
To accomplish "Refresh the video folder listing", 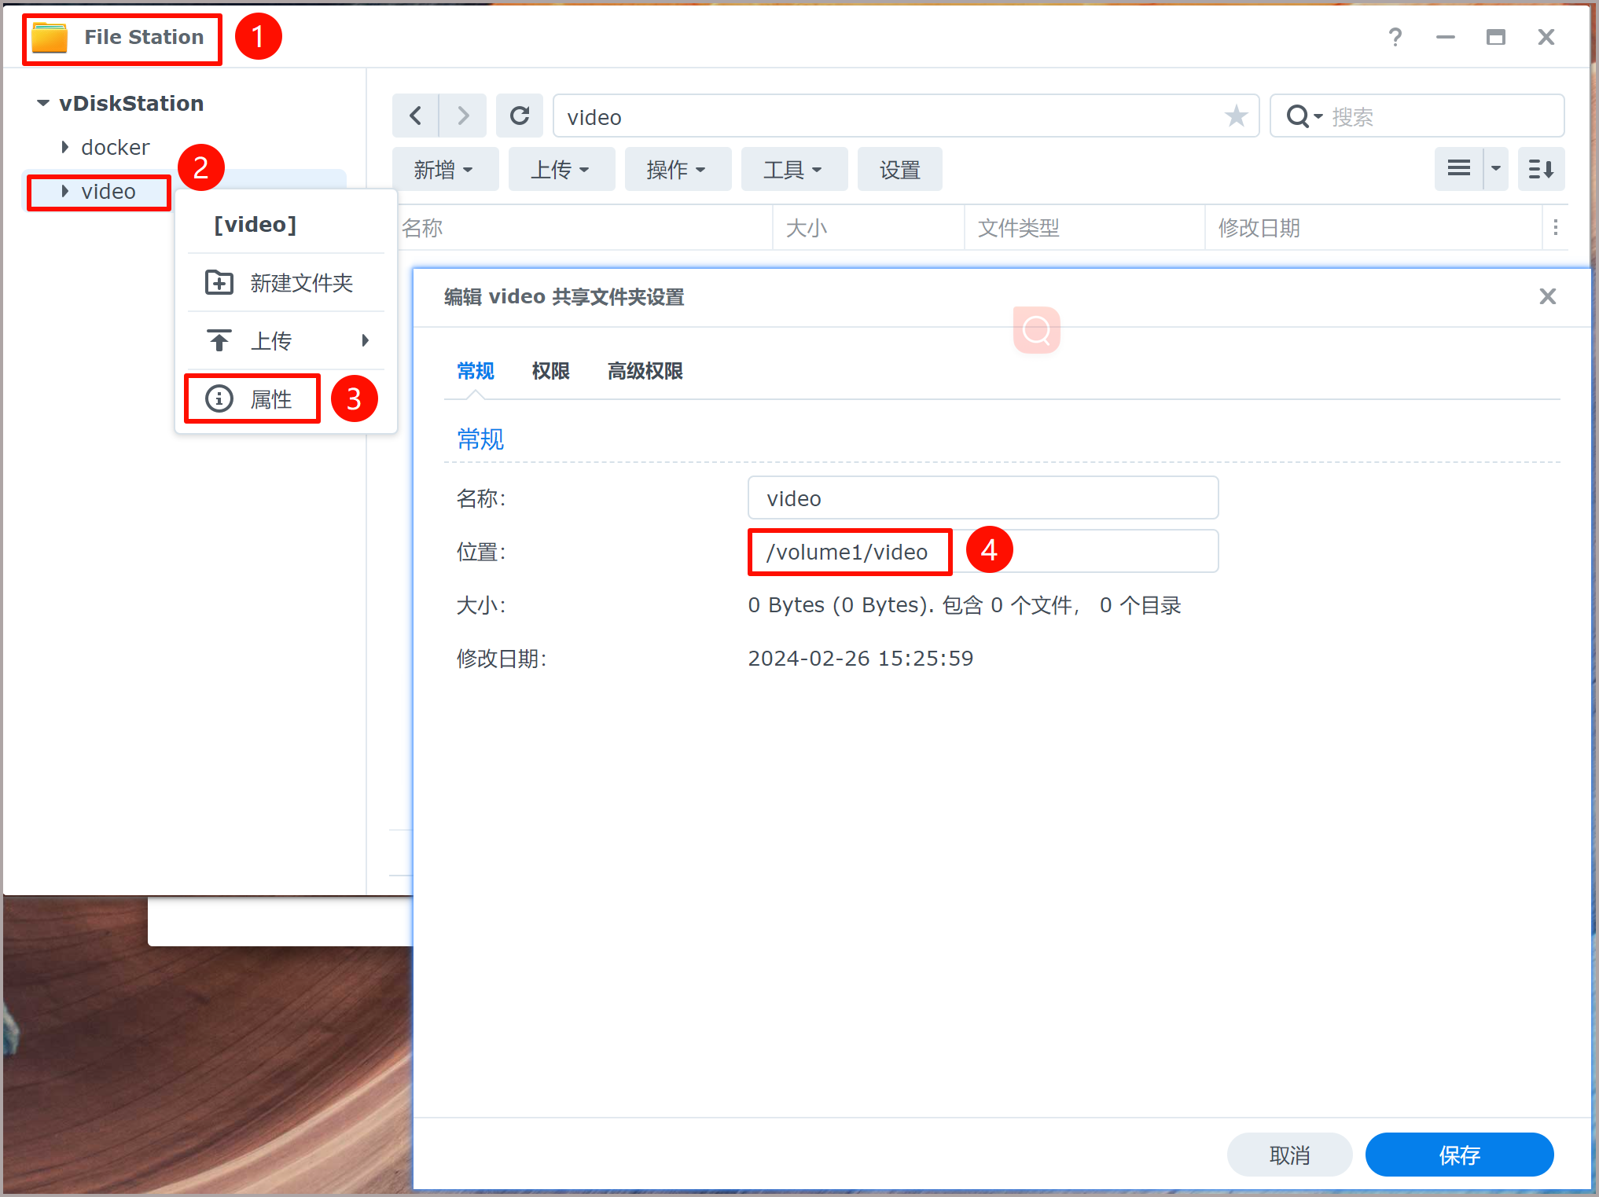I will [x=519, y=116].
